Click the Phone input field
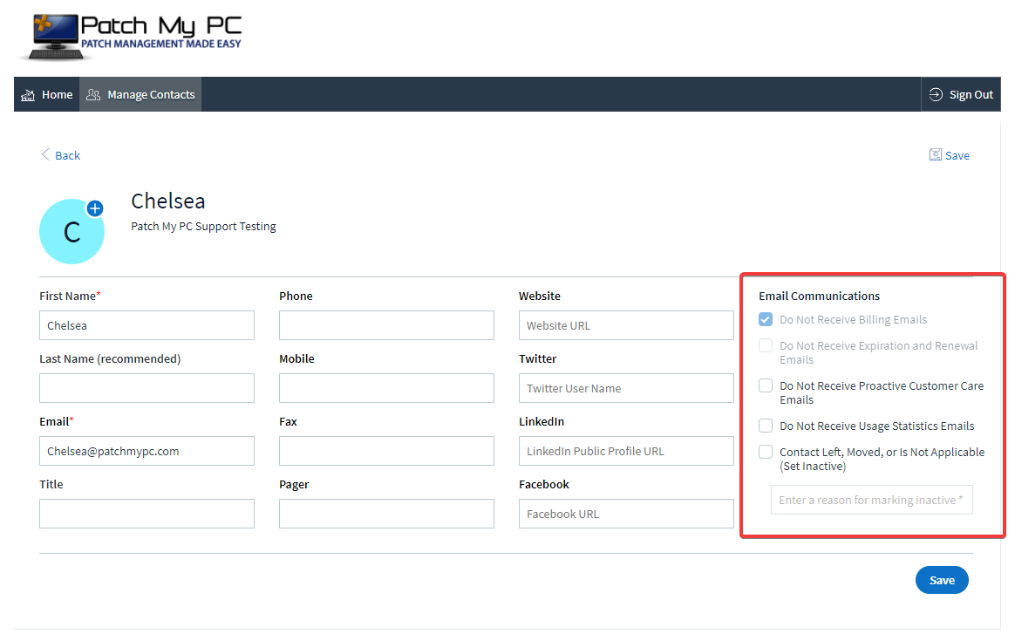 click(x=386, y=325)
